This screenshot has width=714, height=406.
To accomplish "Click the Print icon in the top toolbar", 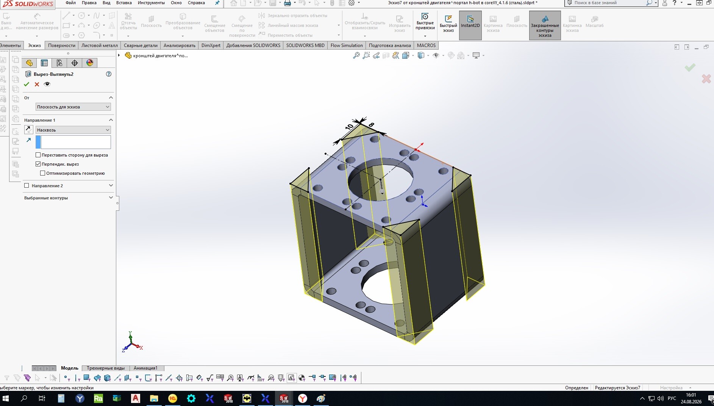I will (287, 3).
